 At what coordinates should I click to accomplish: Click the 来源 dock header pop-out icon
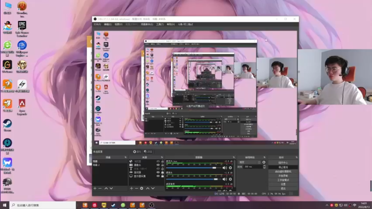point(162,157)
